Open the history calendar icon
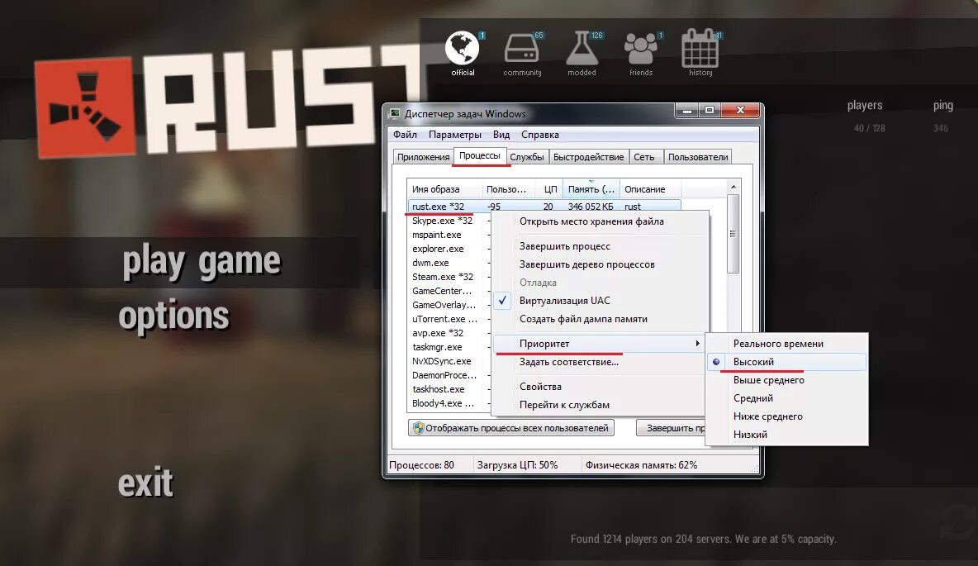 click(700, 48)
